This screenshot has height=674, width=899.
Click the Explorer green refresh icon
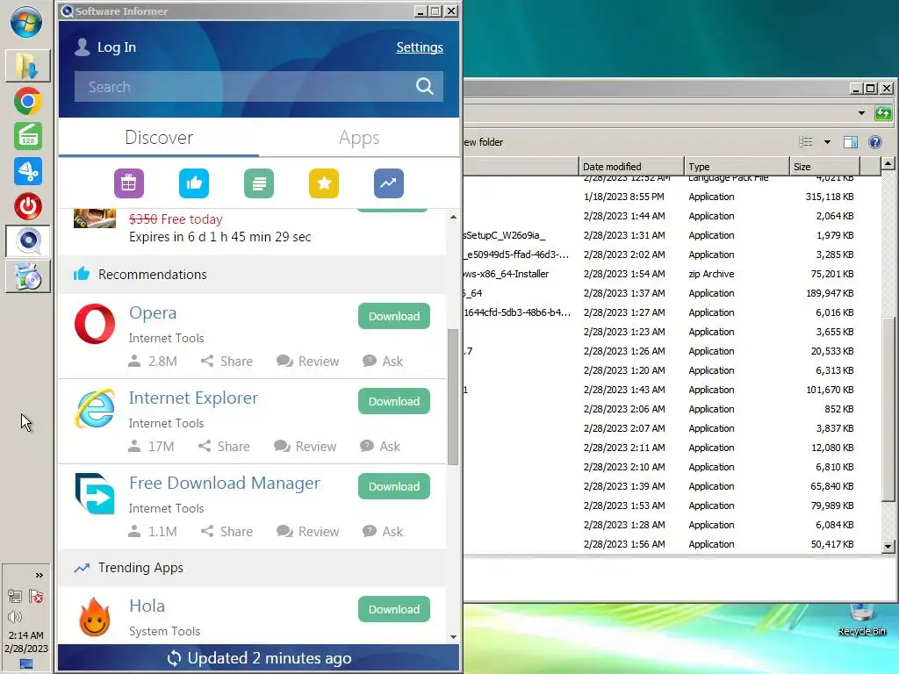(883, 113)
